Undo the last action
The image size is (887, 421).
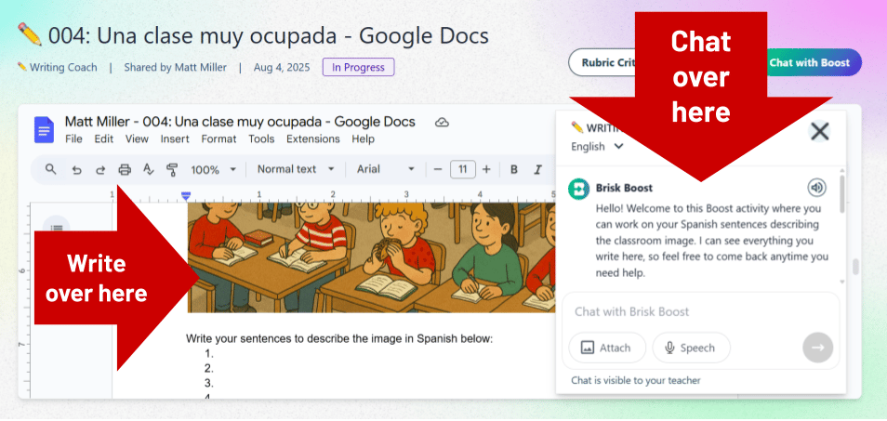click(x=76, y=169)
